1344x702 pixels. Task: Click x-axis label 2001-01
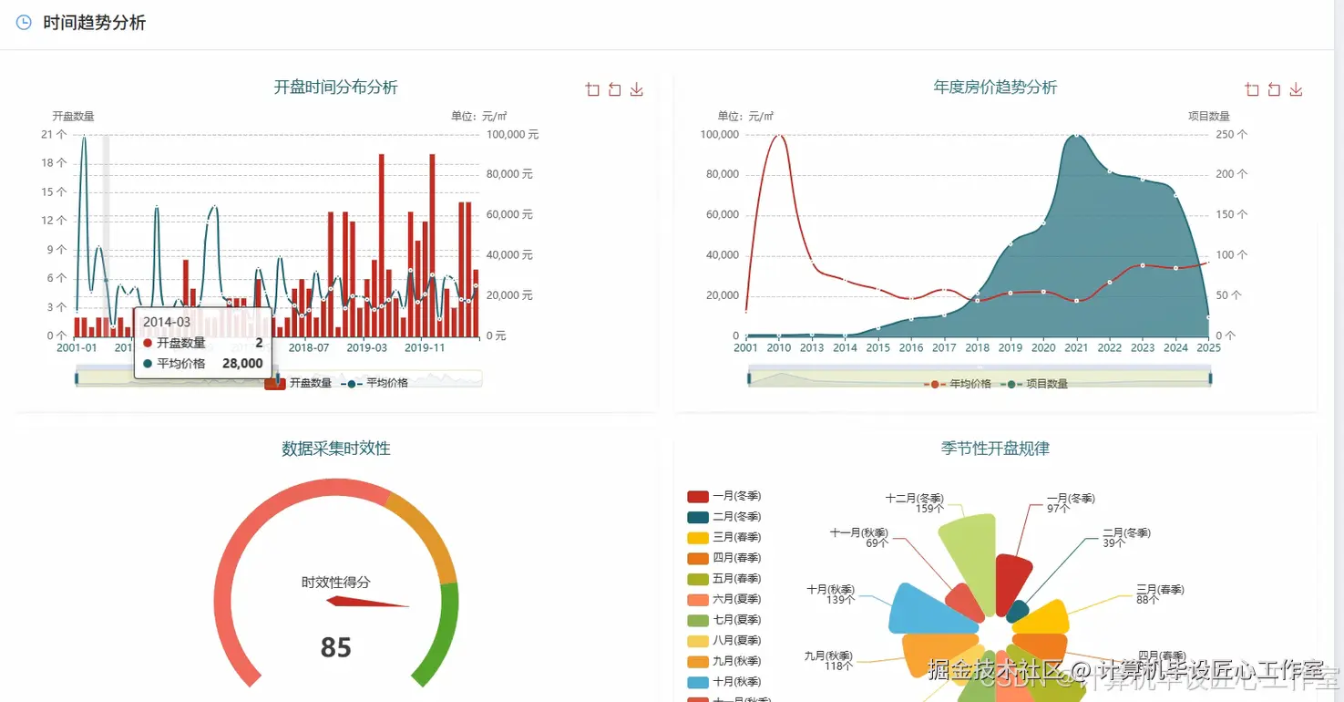tap(77, 347)
